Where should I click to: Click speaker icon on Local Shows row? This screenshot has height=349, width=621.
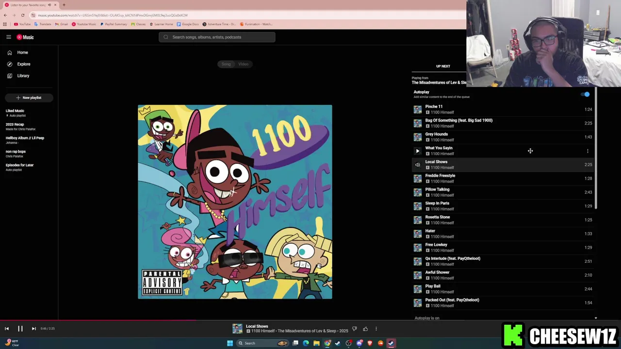417,165
